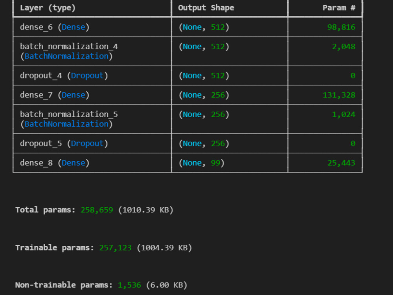Click dense_6 output shape (None, 512)
The width and height of the screenshot is (393, 295).
[x=204, y=27]
